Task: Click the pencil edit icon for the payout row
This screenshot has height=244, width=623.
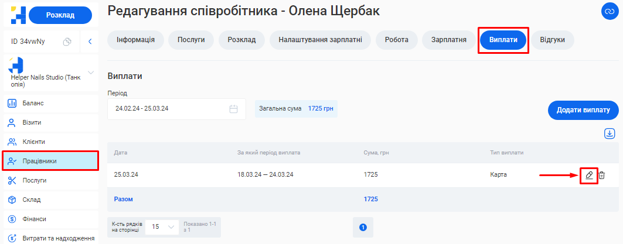Action: (x=589, y=175)
